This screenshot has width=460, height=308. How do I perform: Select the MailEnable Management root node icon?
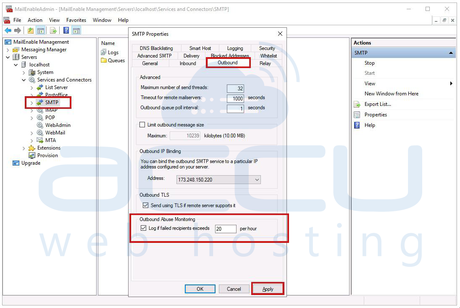click(8, 42)
